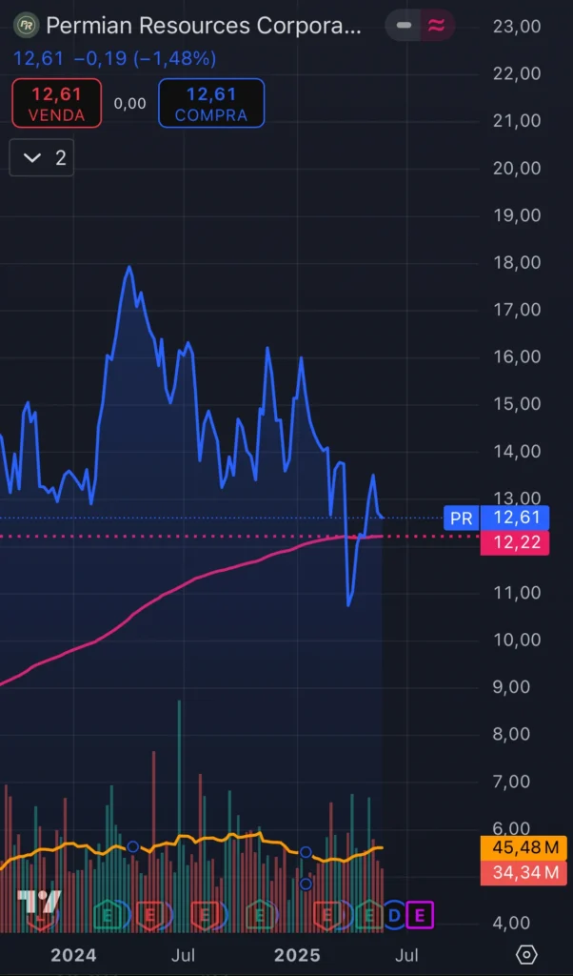
Task: Click the 2024 date label on time axis
Action: [73, 955]
